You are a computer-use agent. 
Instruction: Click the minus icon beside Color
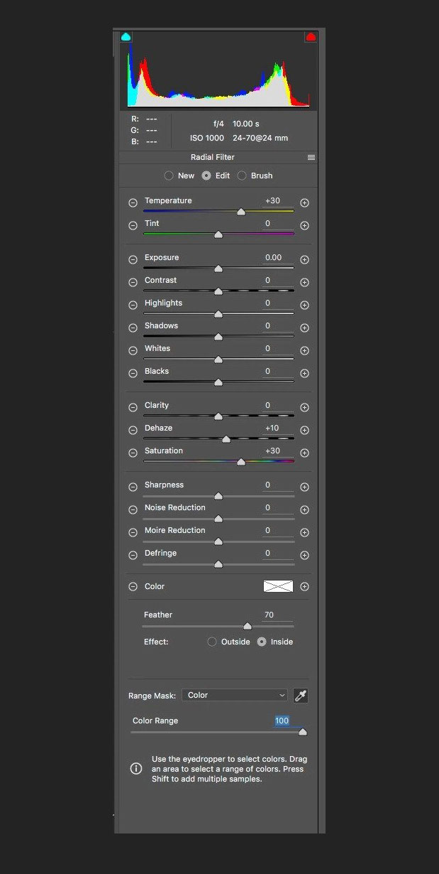(133, 587)
